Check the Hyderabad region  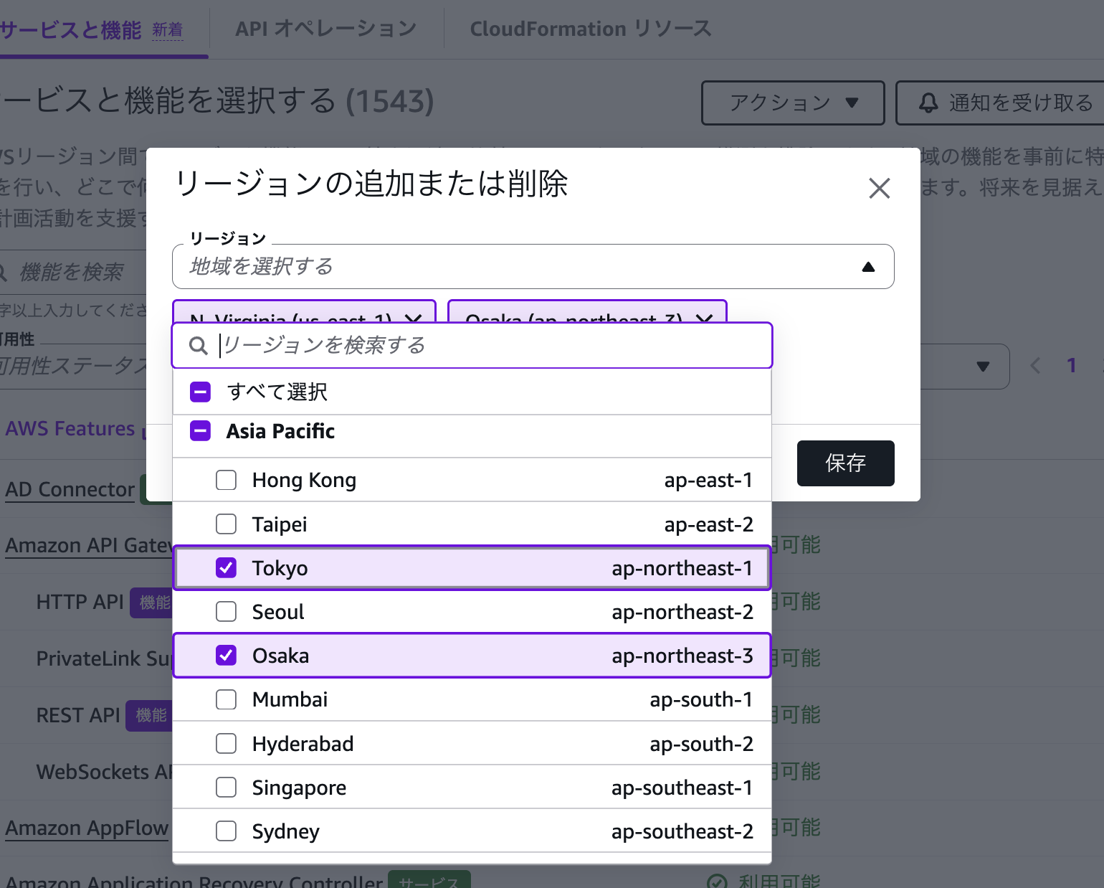point(226,744)
